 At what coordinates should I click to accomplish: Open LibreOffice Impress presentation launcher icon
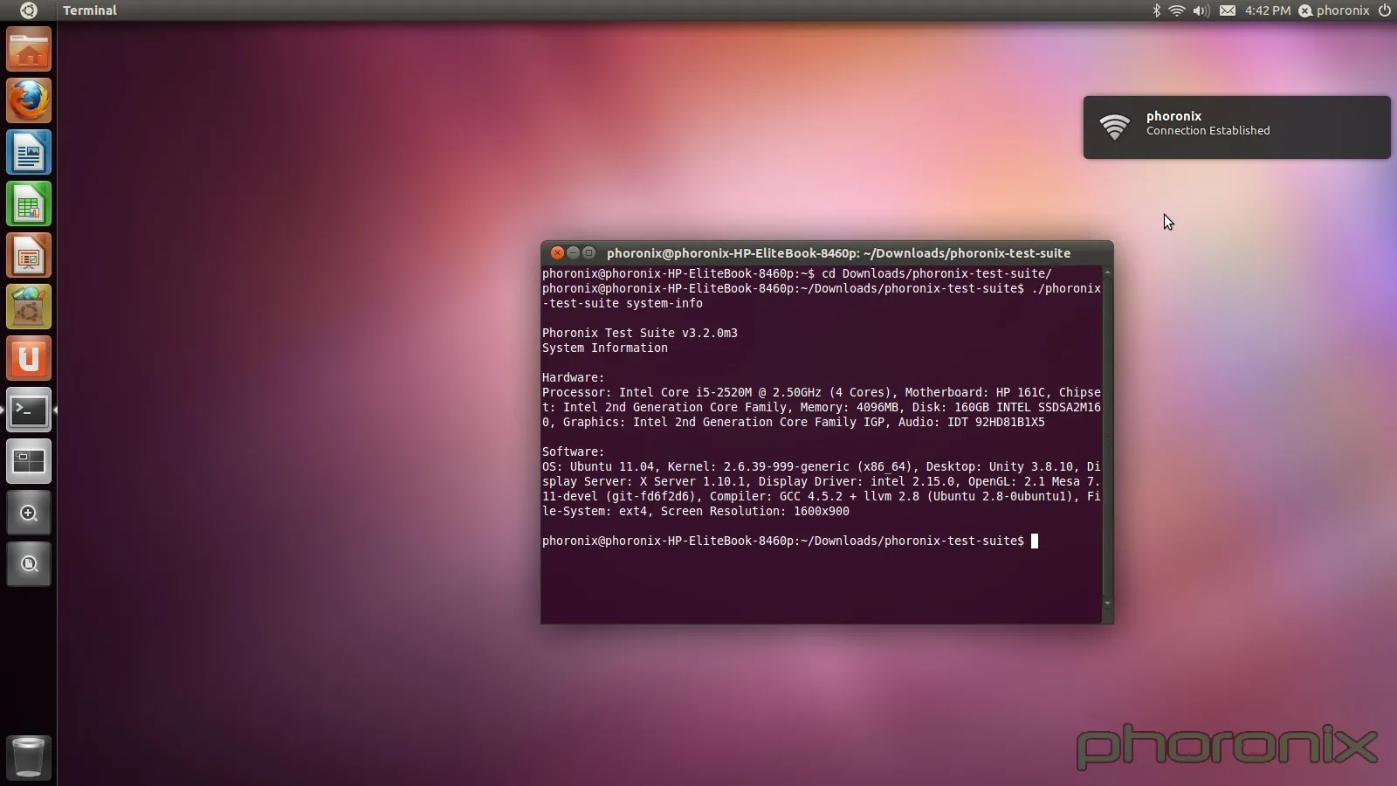click(29, 256)
